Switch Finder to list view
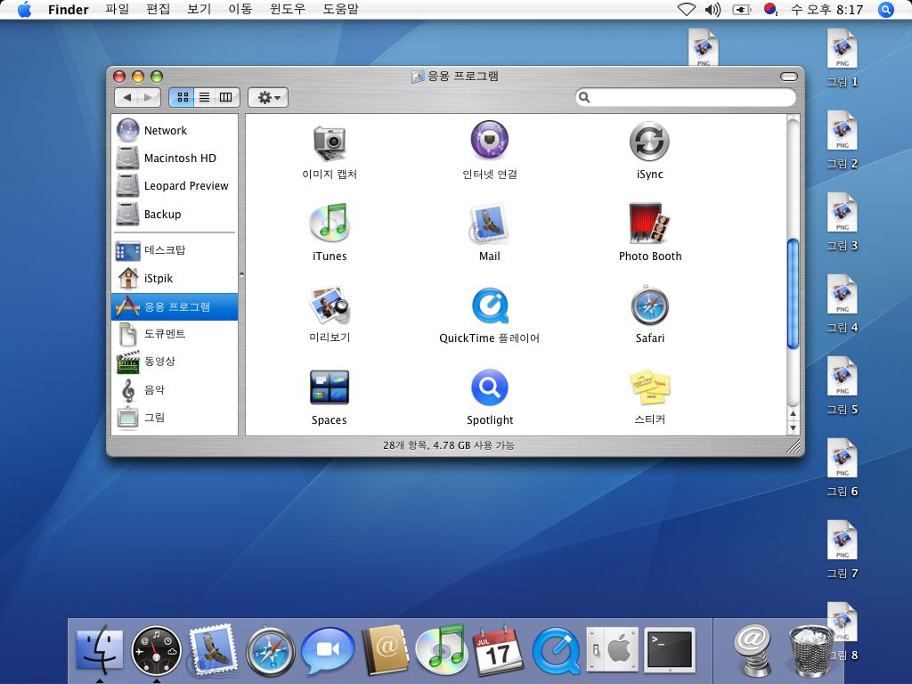Image resolution: width=912 pixels, height=684 pixels. [204, 97]
